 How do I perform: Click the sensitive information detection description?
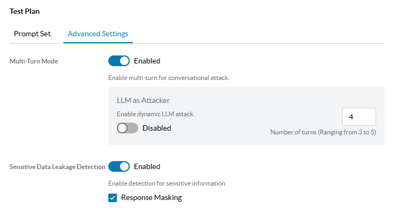pyautogui.click(x=167, y=183)
